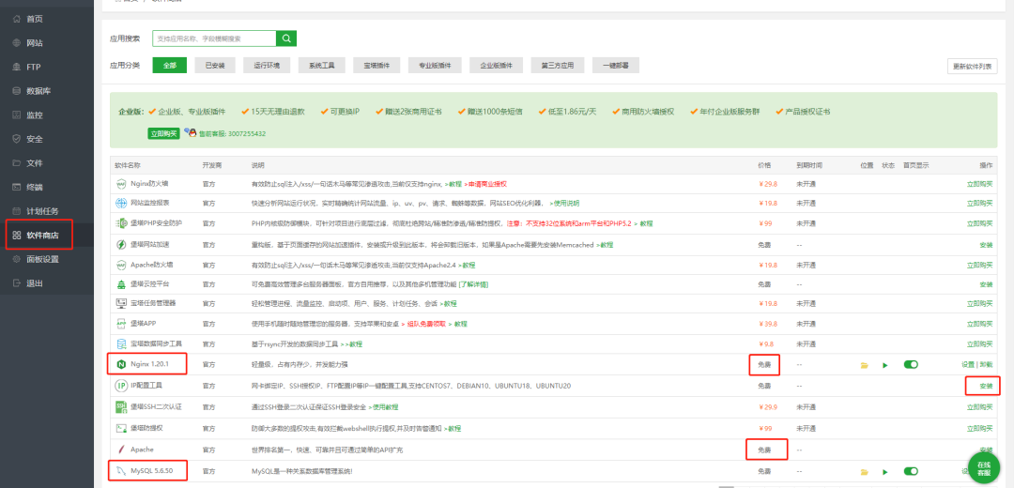Click the 售前客服 number 3007255432
Viewport: 1014px width, 488px height.
246,134
